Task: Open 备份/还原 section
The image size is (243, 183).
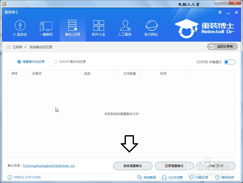Action: click(x=72, y=28)
